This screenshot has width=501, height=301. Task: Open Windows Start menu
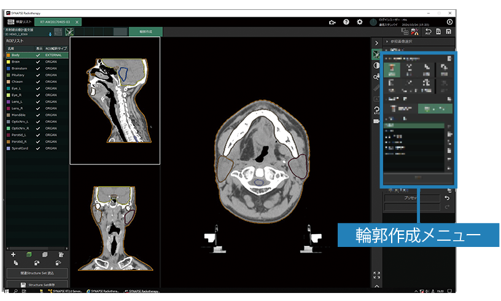(x=6, y=291)
